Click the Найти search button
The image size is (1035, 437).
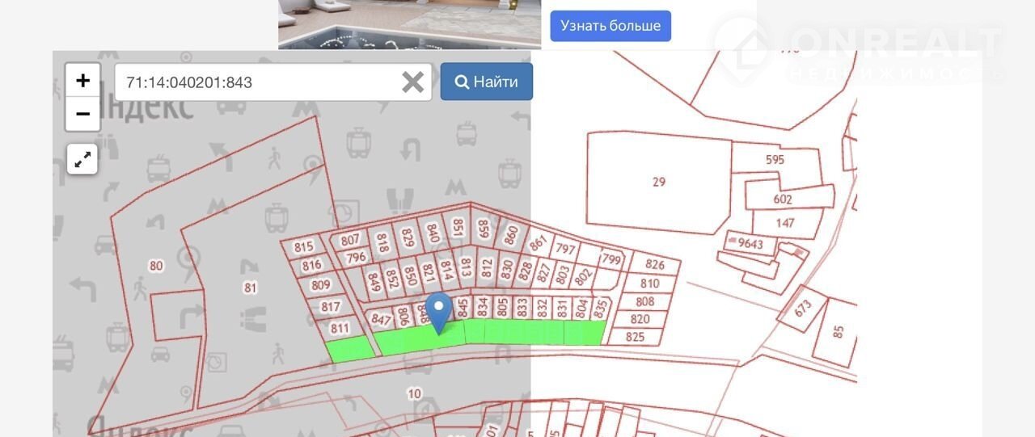click(x=486, y=82)
